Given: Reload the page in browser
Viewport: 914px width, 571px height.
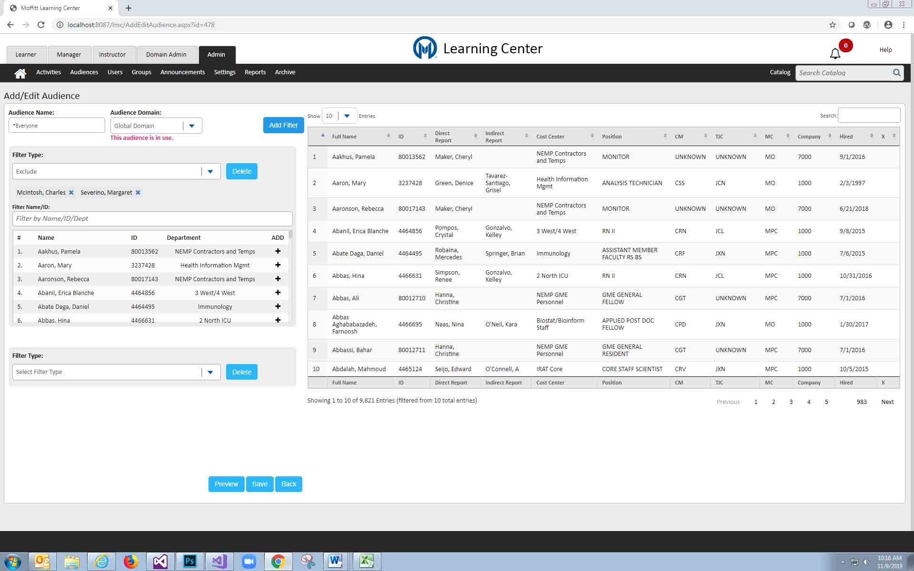Looking at the screenshot, I should [41, 25].
